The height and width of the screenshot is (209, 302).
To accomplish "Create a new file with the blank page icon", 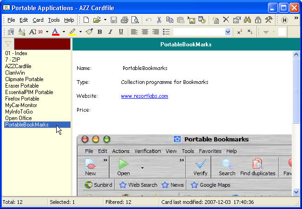I will pyautogui.click(x=86, y=20).
